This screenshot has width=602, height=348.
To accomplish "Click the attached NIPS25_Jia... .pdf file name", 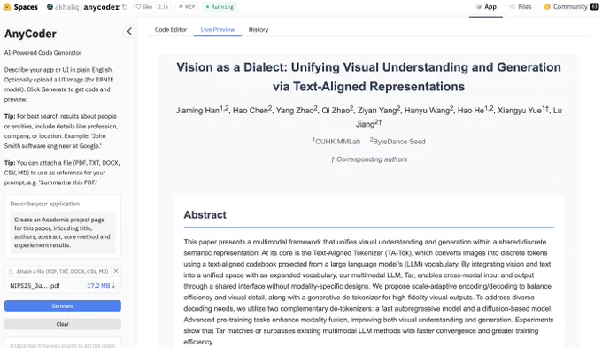I will tap(35, 286).
